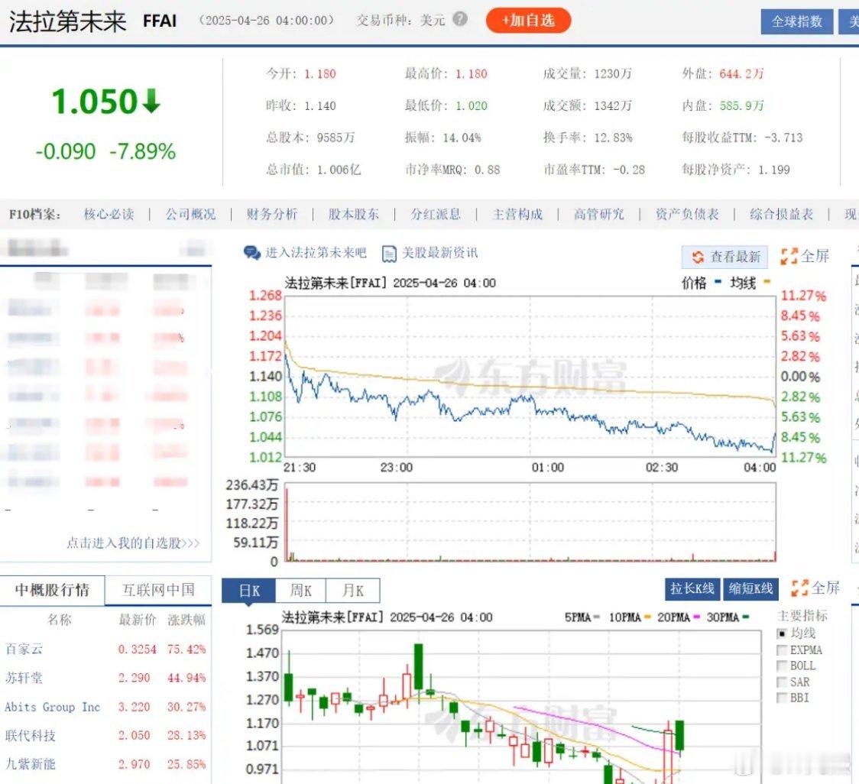Open 点击进入我的自选股 link

[133, 543]
